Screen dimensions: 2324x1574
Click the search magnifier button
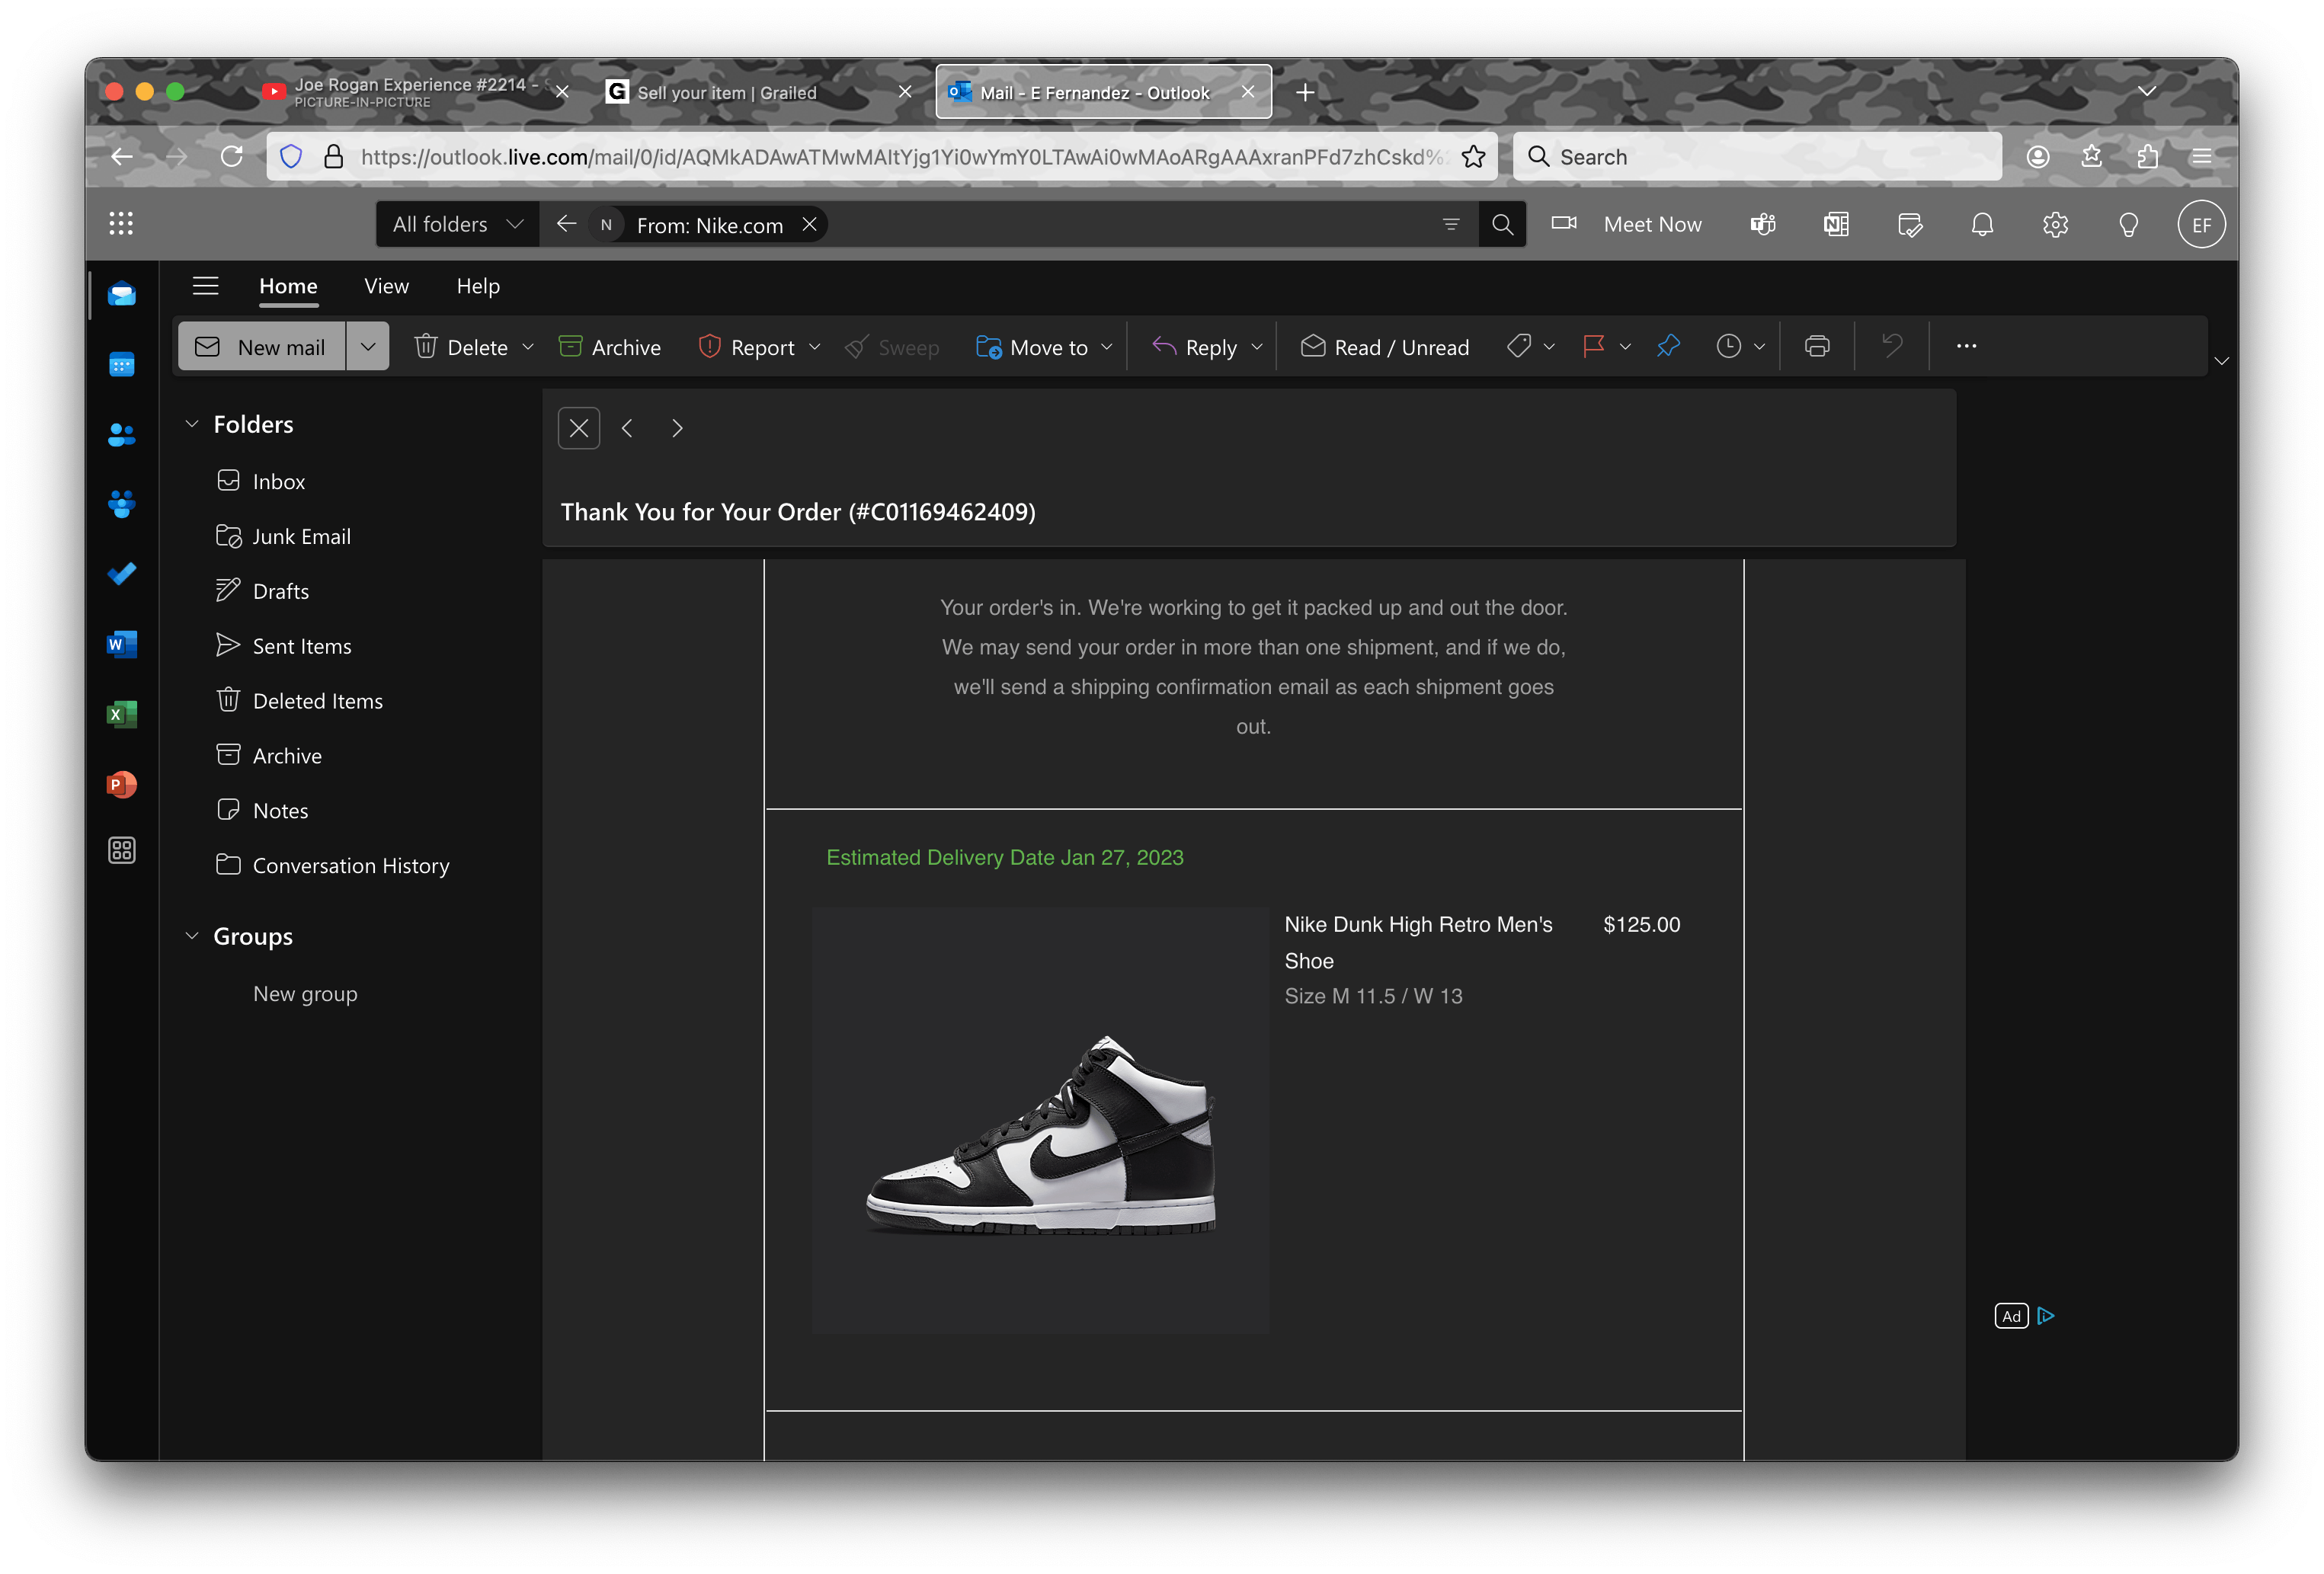(x=1502, y=224)
